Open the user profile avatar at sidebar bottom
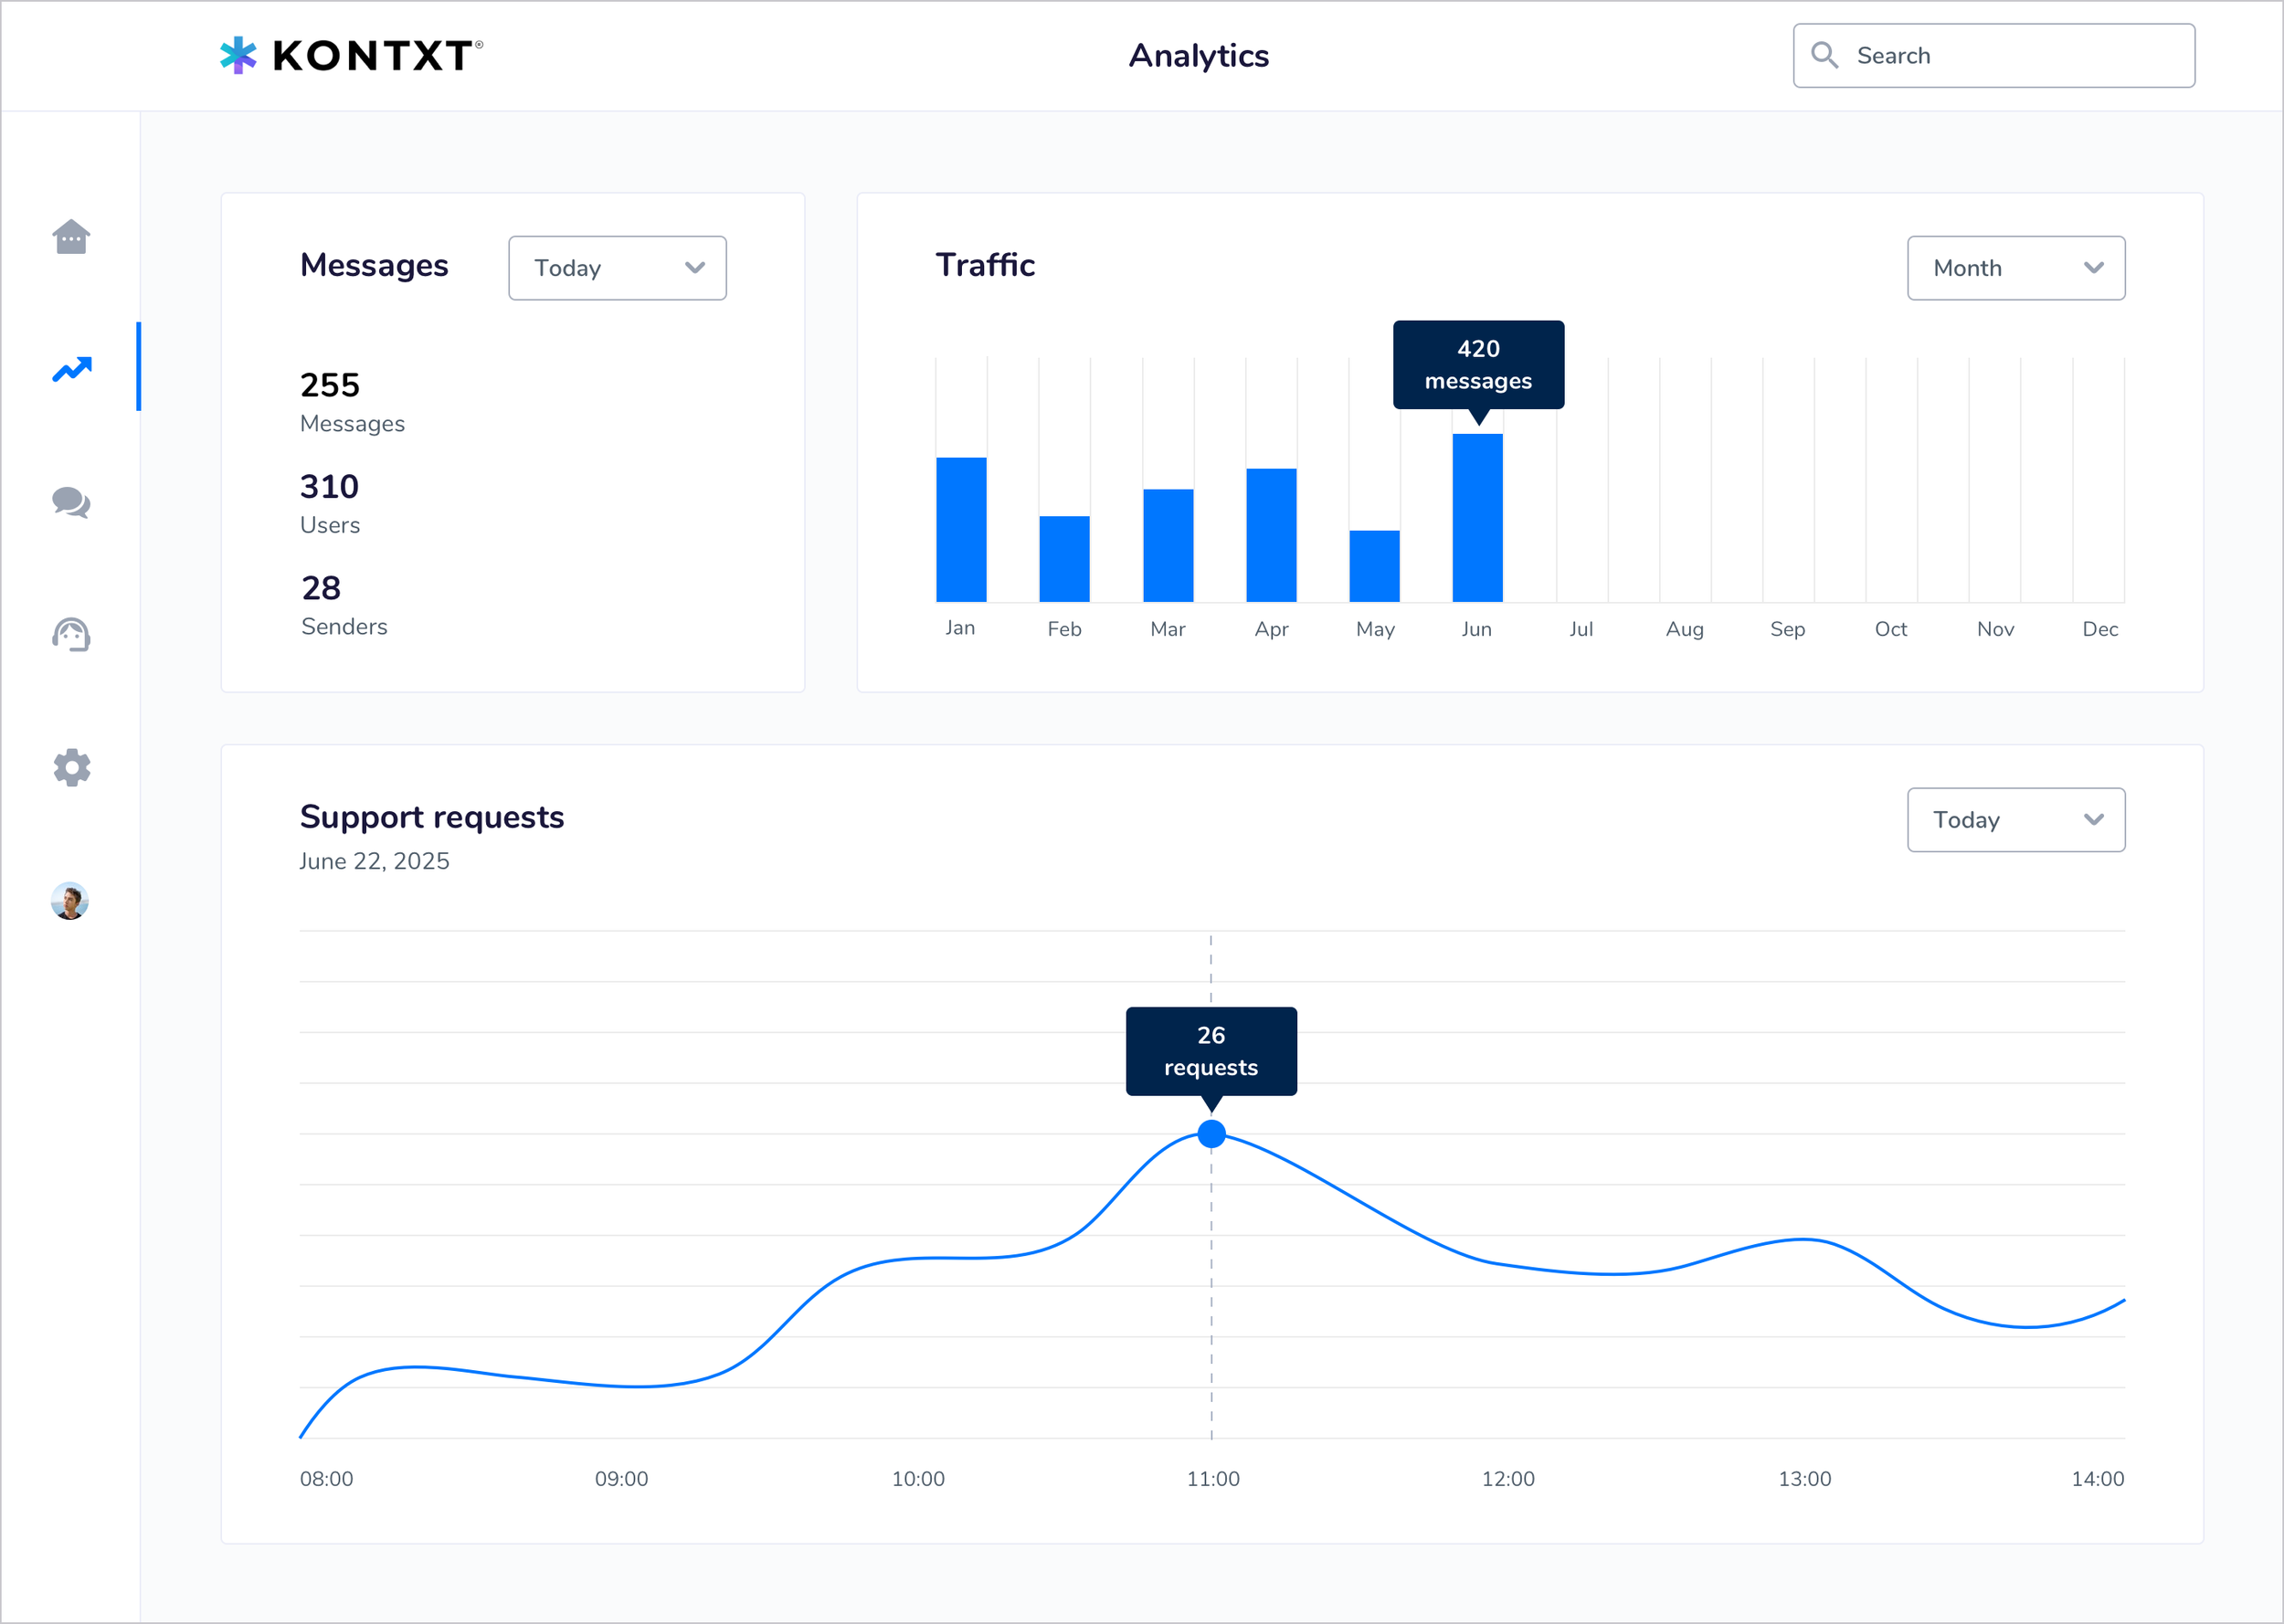This screenshot has width=2284, height=1624. tap(69, 901)
